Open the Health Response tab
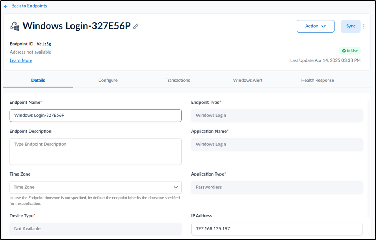The height and width of the screenshot is (240, 376). [318, 80]
